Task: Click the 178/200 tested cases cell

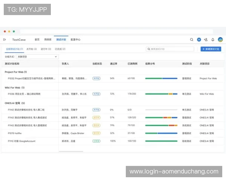Action: click(132, 94)
